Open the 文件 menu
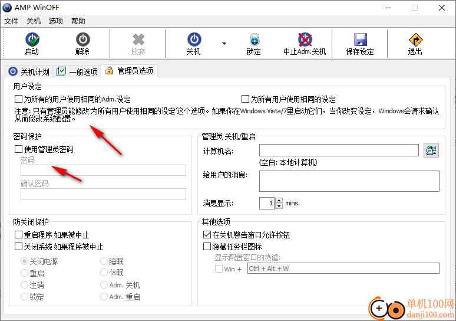This screenshot has width=456, height=321. pos(11,21)
